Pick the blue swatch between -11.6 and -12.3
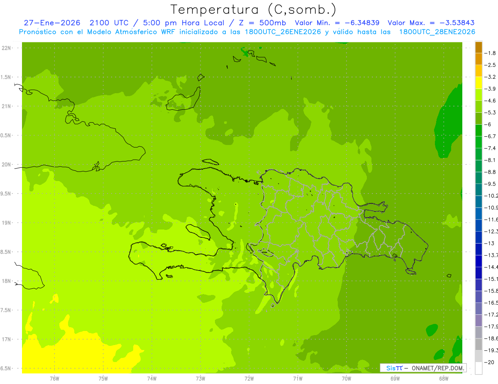Image resolution: width=498 pixels, height=384 pixels. pyautogui.click(x=478, y=225)
